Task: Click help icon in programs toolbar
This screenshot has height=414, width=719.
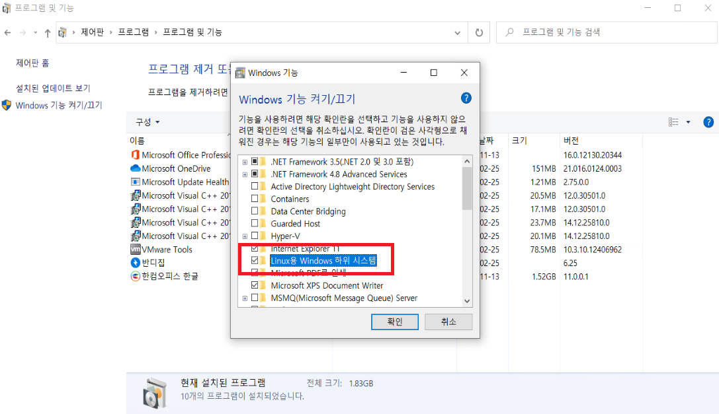Action: pos(708,121)
